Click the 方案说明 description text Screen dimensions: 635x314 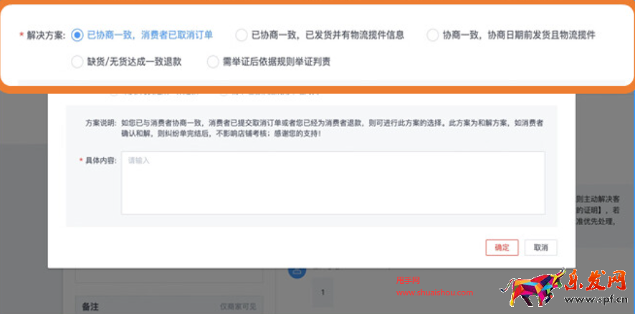point(332,128)
